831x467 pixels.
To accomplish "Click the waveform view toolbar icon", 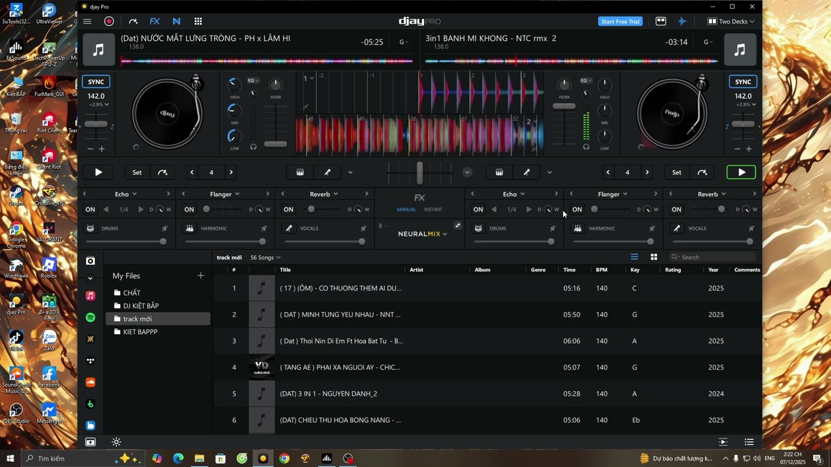I will coord(682,21).
